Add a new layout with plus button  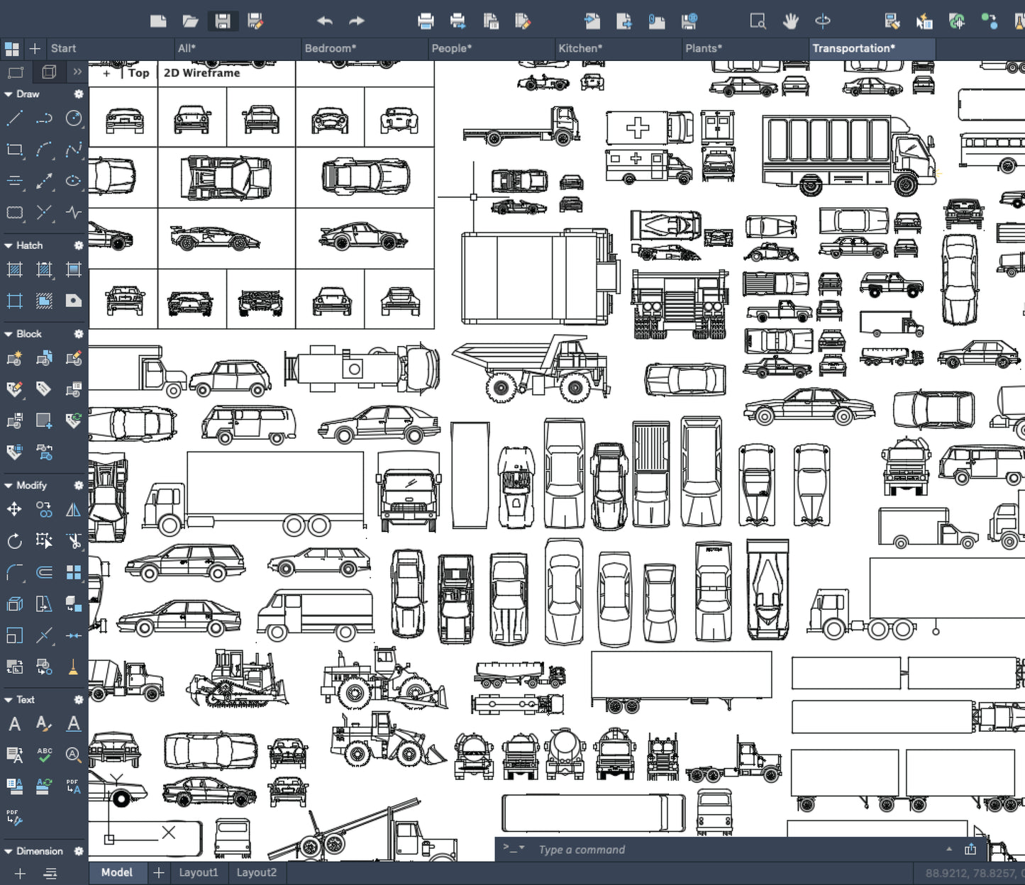159,873
